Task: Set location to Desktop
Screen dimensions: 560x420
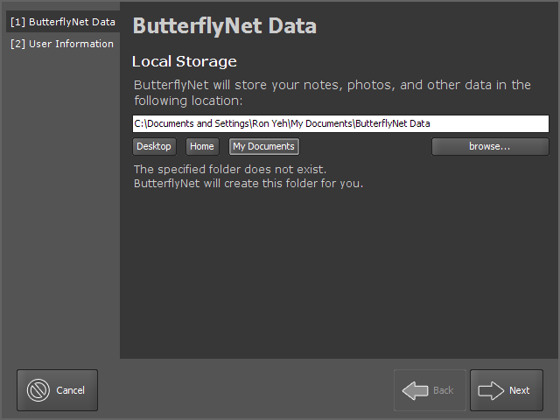Action: point(154,146)
